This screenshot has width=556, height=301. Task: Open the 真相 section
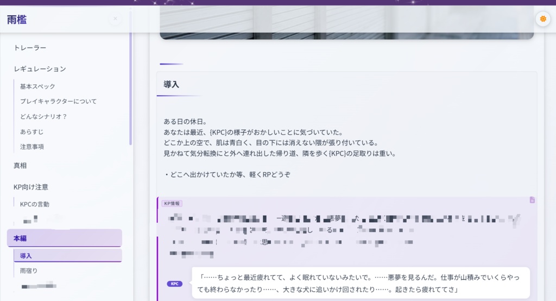coord(20,165)
